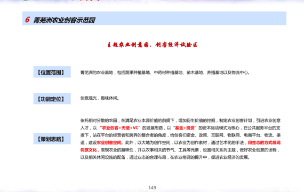
Task: Select the 【位置范围】 label box
Action: (x=52, y=72)
